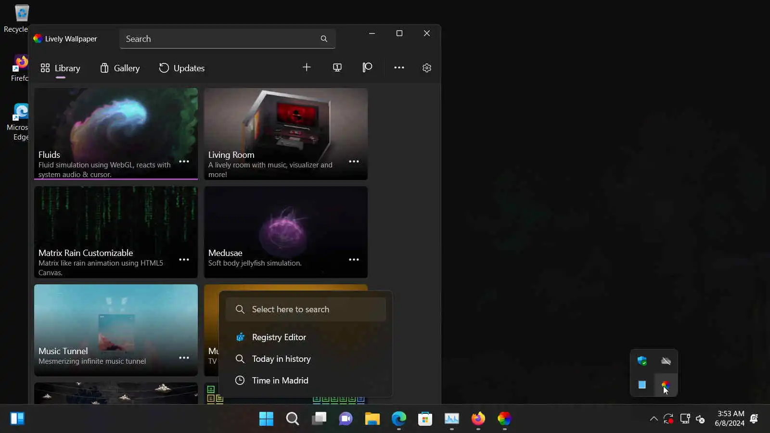Select Microsoft Edge desktop shortcut
The image size is (770, 433).
pos(18,122)
